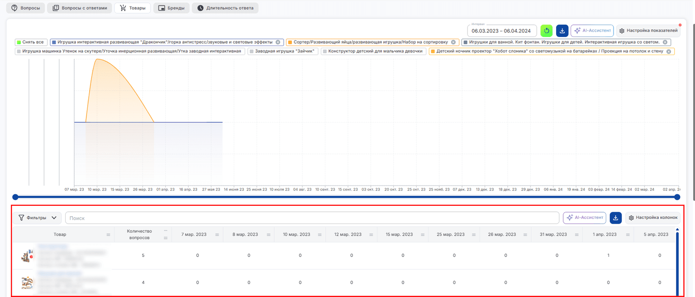Toggle the Заводная игрушка "Зайчик" series
The image size is (695, 297).
[283, 51]
